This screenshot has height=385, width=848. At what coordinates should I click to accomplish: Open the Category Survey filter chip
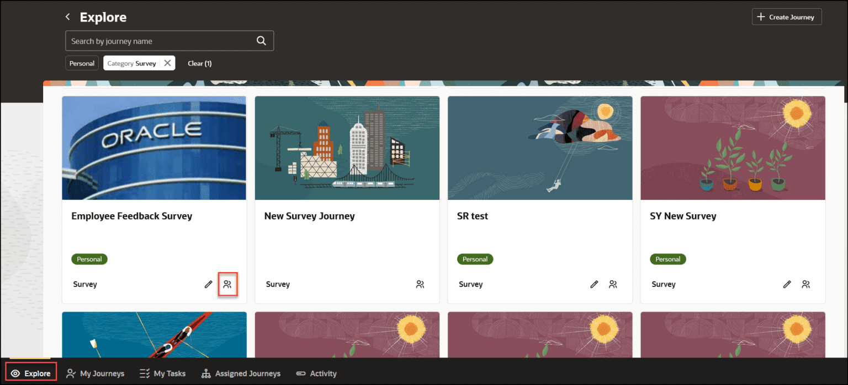(x=132, y=63)
